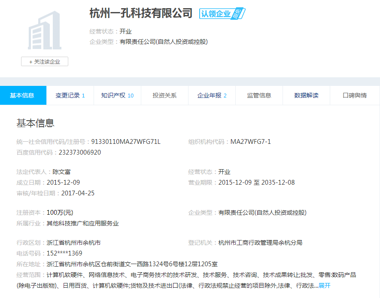This screenshot has width=380, height=298.
Task: Go to the 投资关系 tab
Action: point(164,95)
